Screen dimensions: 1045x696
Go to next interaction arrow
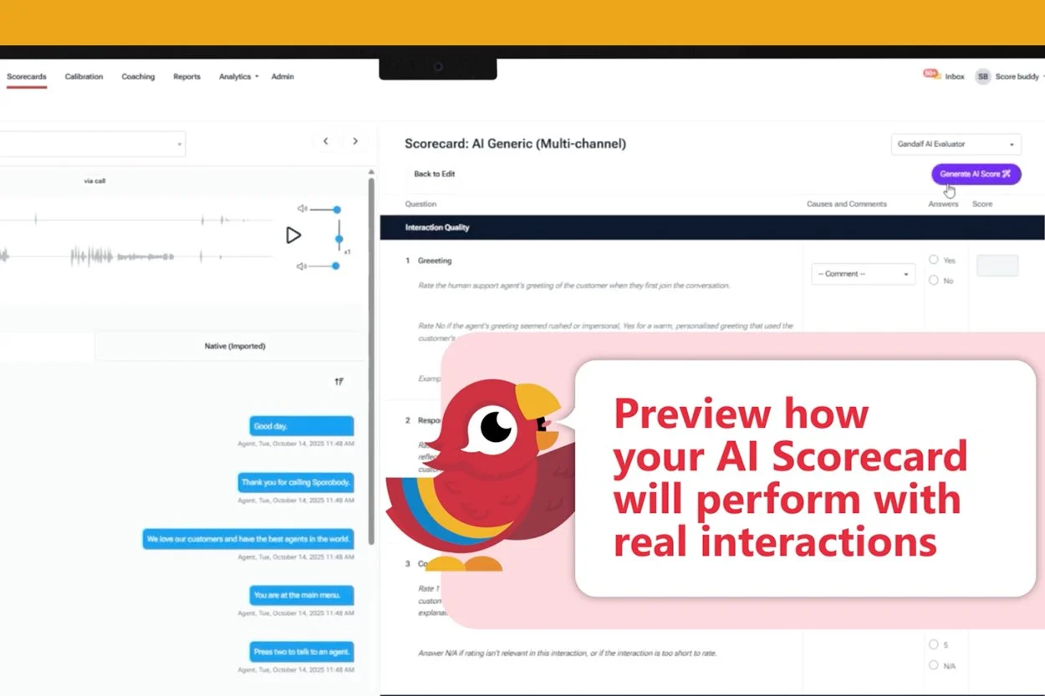(355, 141)
